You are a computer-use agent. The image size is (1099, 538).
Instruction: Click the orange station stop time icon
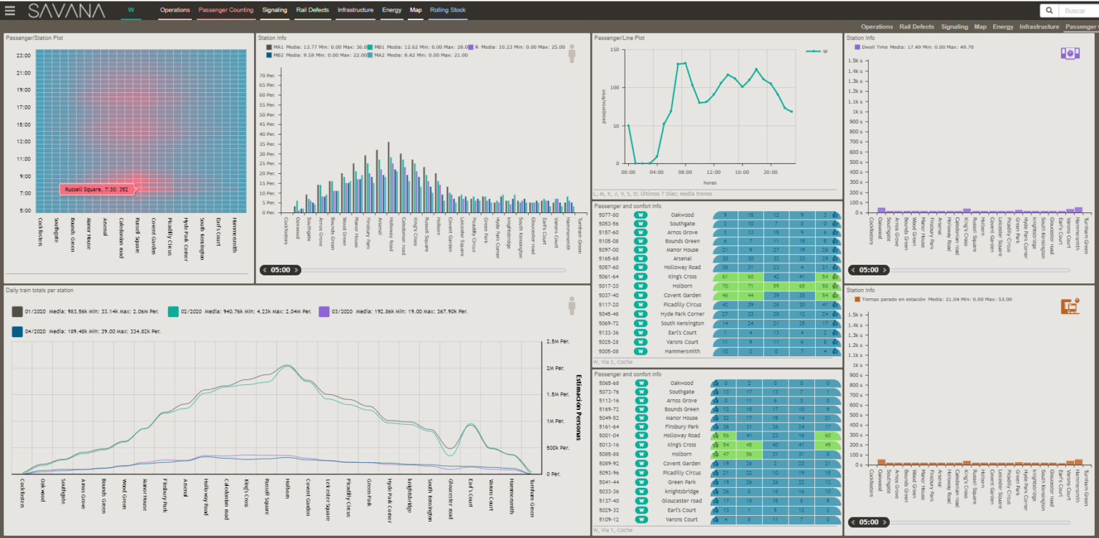pos(1070,306)
